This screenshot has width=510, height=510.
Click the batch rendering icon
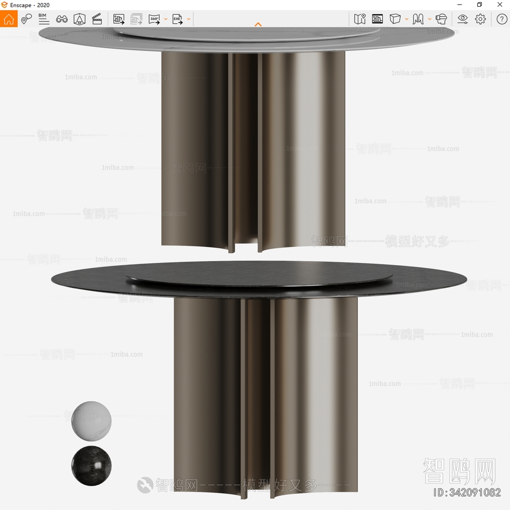tap(136, 19)
